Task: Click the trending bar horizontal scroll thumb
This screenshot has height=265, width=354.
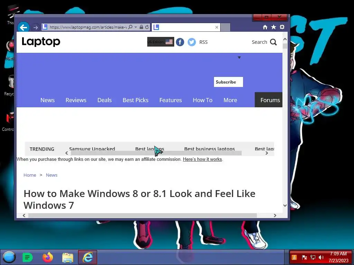Action: tap(156, 153)
